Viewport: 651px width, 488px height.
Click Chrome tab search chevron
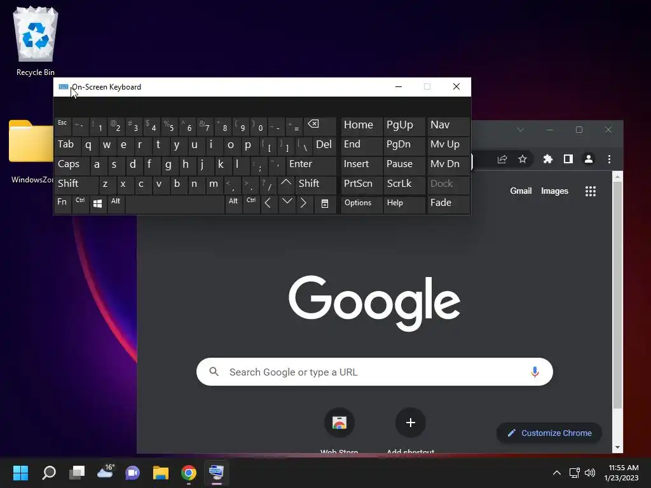click(520, 130)
